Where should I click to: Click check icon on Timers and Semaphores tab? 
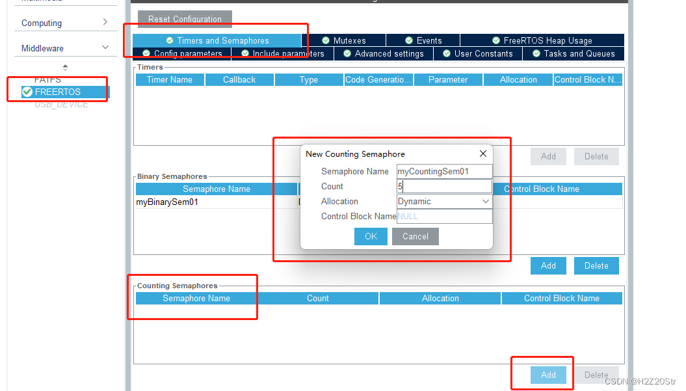point(170,40)
